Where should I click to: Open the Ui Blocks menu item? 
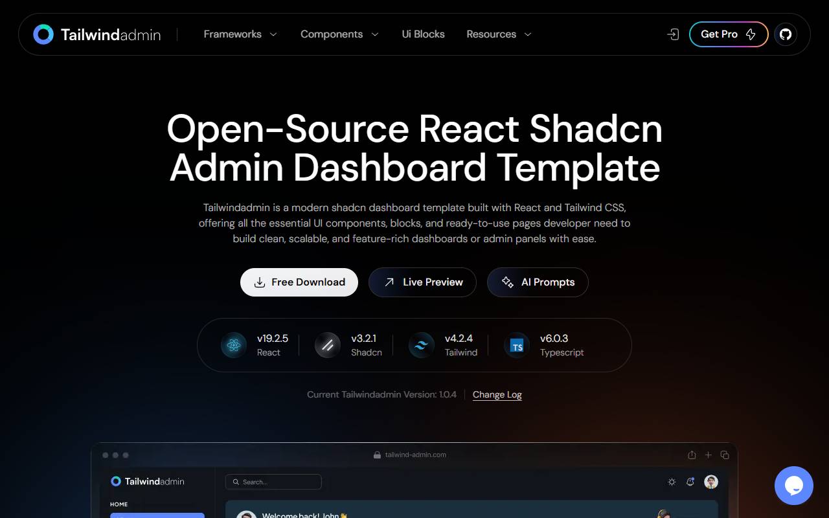423,34
